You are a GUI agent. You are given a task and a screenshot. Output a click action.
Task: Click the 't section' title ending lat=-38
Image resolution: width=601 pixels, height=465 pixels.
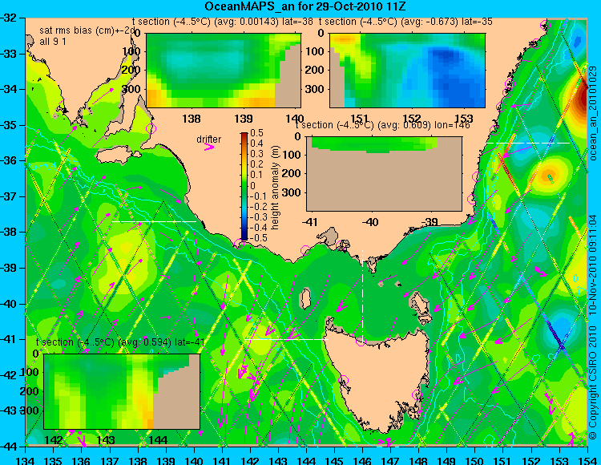tap(222, 22)
